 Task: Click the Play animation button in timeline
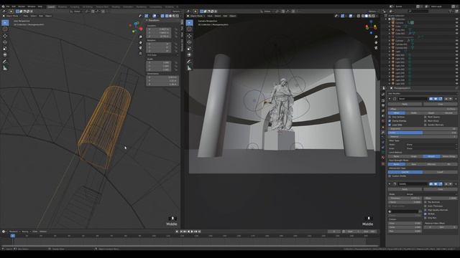point(192,231)
